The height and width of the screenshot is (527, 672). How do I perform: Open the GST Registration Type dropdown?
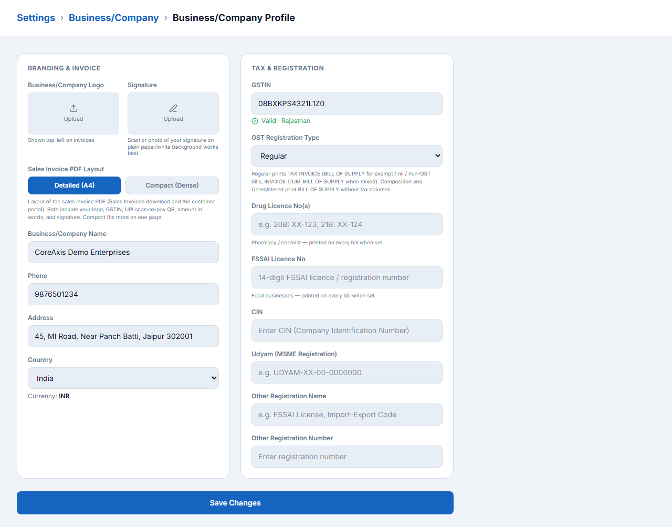[347, 156]
